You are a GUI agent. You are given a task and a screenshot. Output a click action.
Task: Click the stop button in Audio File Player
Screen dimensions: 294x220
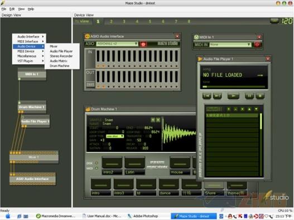tap(260, 96)
